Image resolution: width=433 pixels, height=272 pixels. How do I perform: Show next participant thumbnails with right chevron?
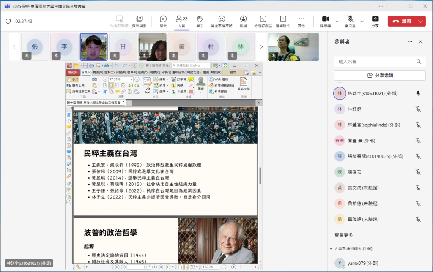[x=261, y=47]
